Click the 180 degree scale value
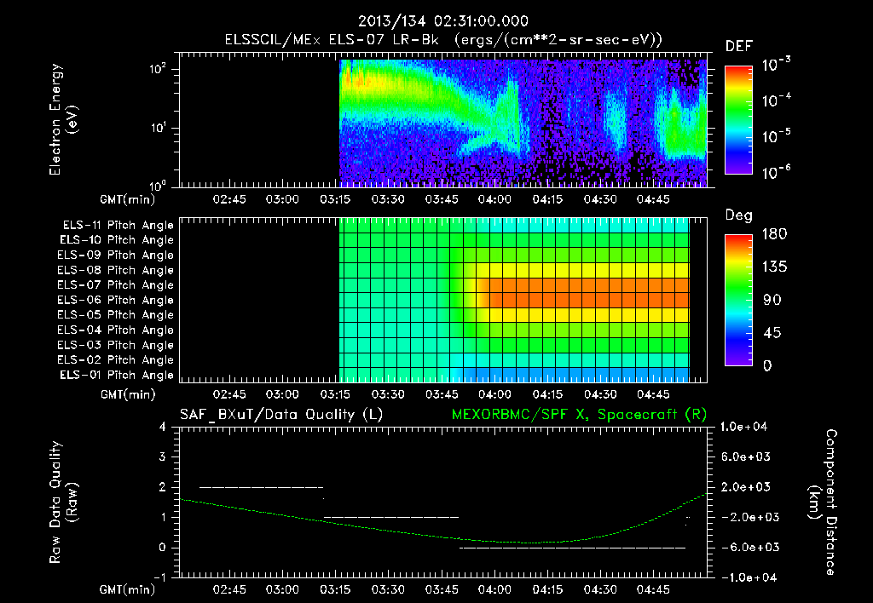 click(x=774, y=233)
